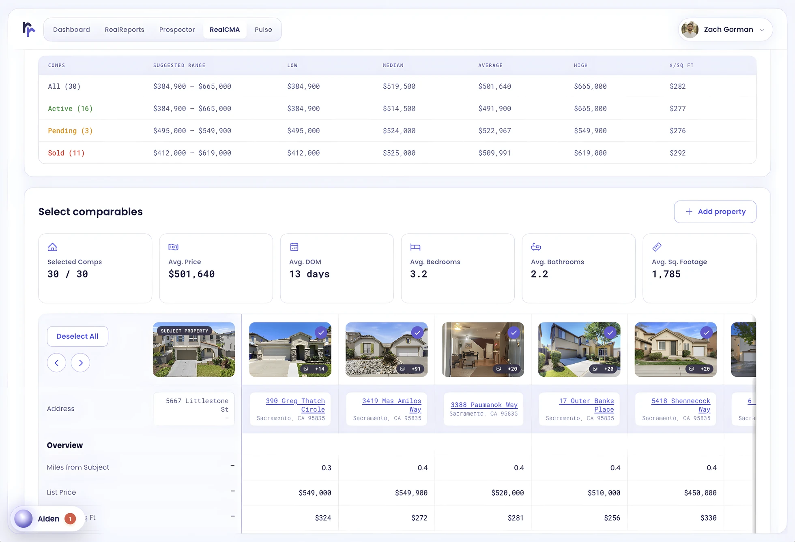Click the $549,900 high for Pending comps
Image resolution: width=795 pixels, height=542 pixels.
(x=590, y=131)
